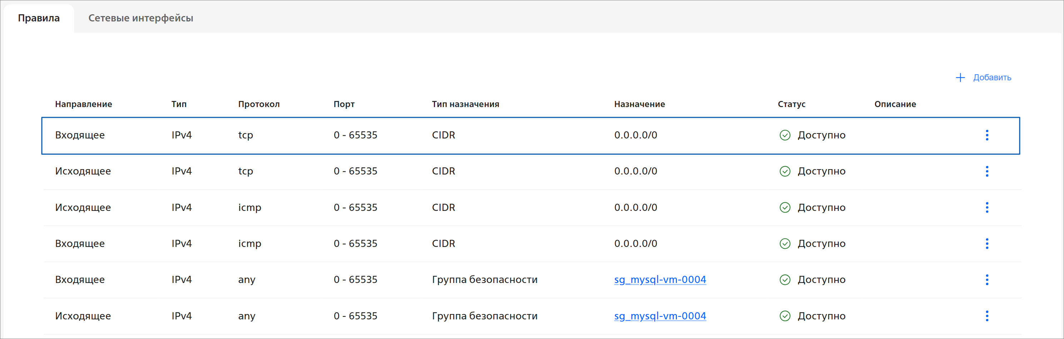
Task: Open sg_mysql-vm-0004 link in outgoing any rule
Action: pos(660,316)
